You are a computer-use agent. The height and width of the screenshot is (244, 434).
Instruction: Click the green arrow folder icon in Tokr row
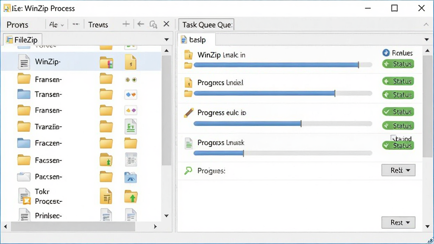tap(131, 197)
